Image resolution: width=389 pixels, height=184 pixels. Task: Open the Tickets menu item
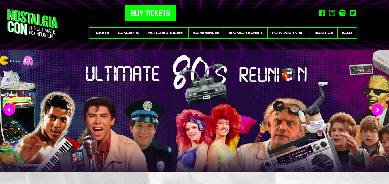[101, 33]
